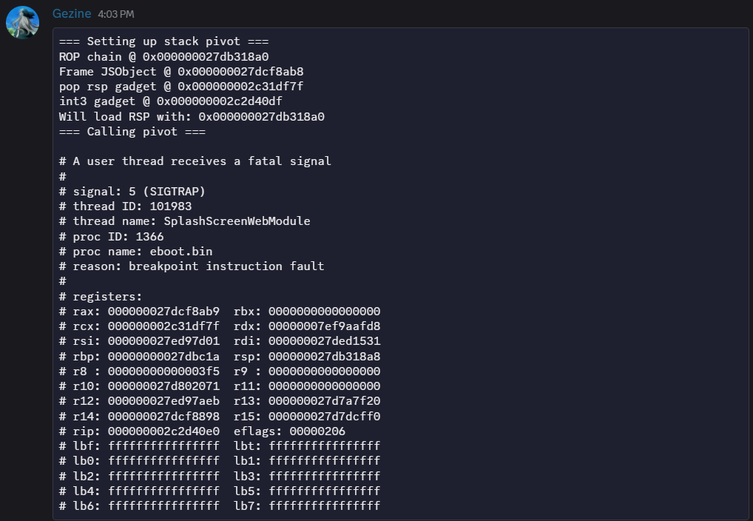The height and width of the screenshot is (521, 753).
Task: Click the "Will load RSP with" line
Action: click(x=192, y=116)
